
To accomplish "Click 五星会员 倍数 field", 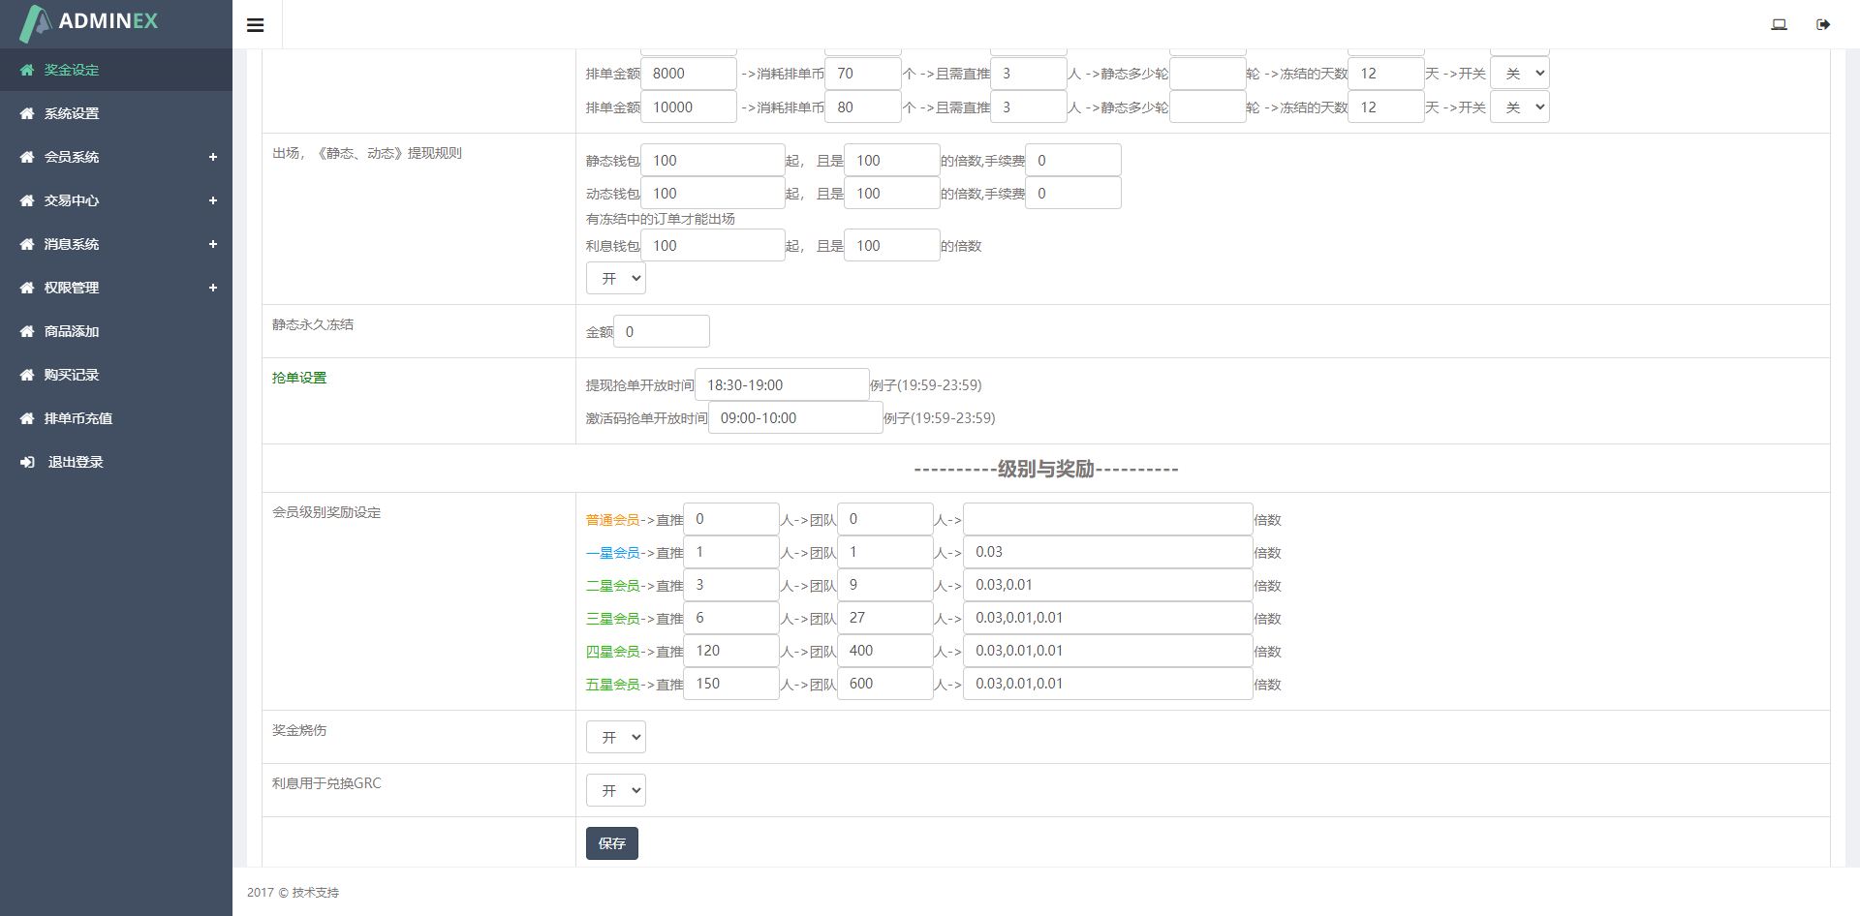I will (1108, 684).
